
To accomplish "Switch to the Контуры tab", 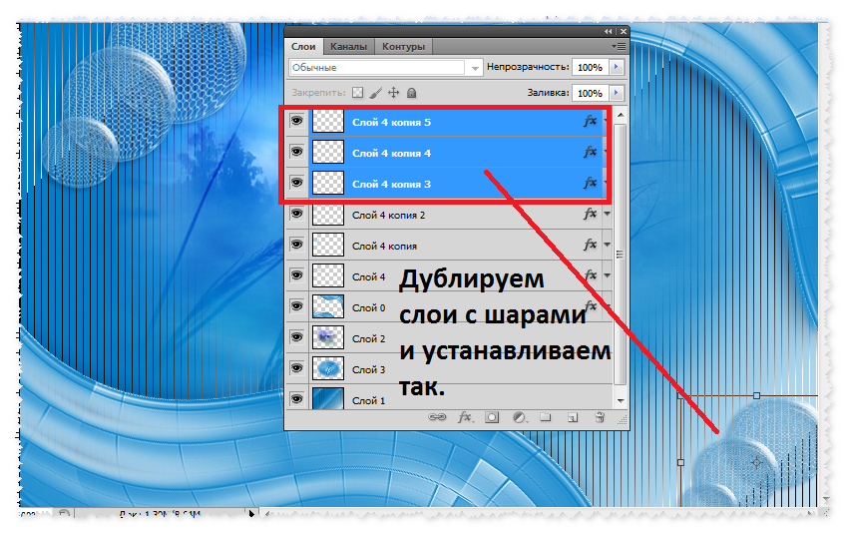I will coord(403,47).
